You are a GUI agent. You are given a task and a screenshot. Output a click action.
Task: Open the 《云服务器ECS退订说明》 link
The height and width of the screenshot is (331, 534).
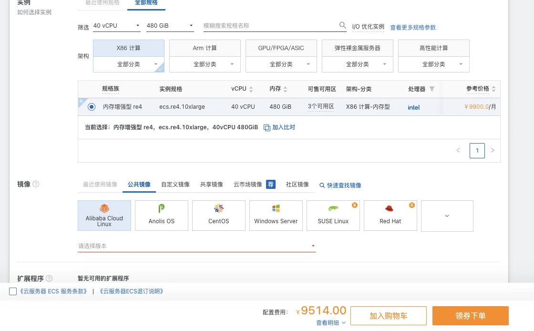click(x=132, y=291)
